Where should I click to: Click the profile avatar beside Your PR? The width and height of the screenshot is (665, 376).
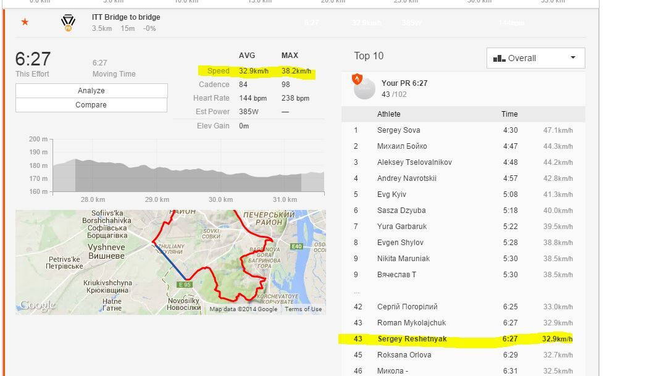click(364, 88)
